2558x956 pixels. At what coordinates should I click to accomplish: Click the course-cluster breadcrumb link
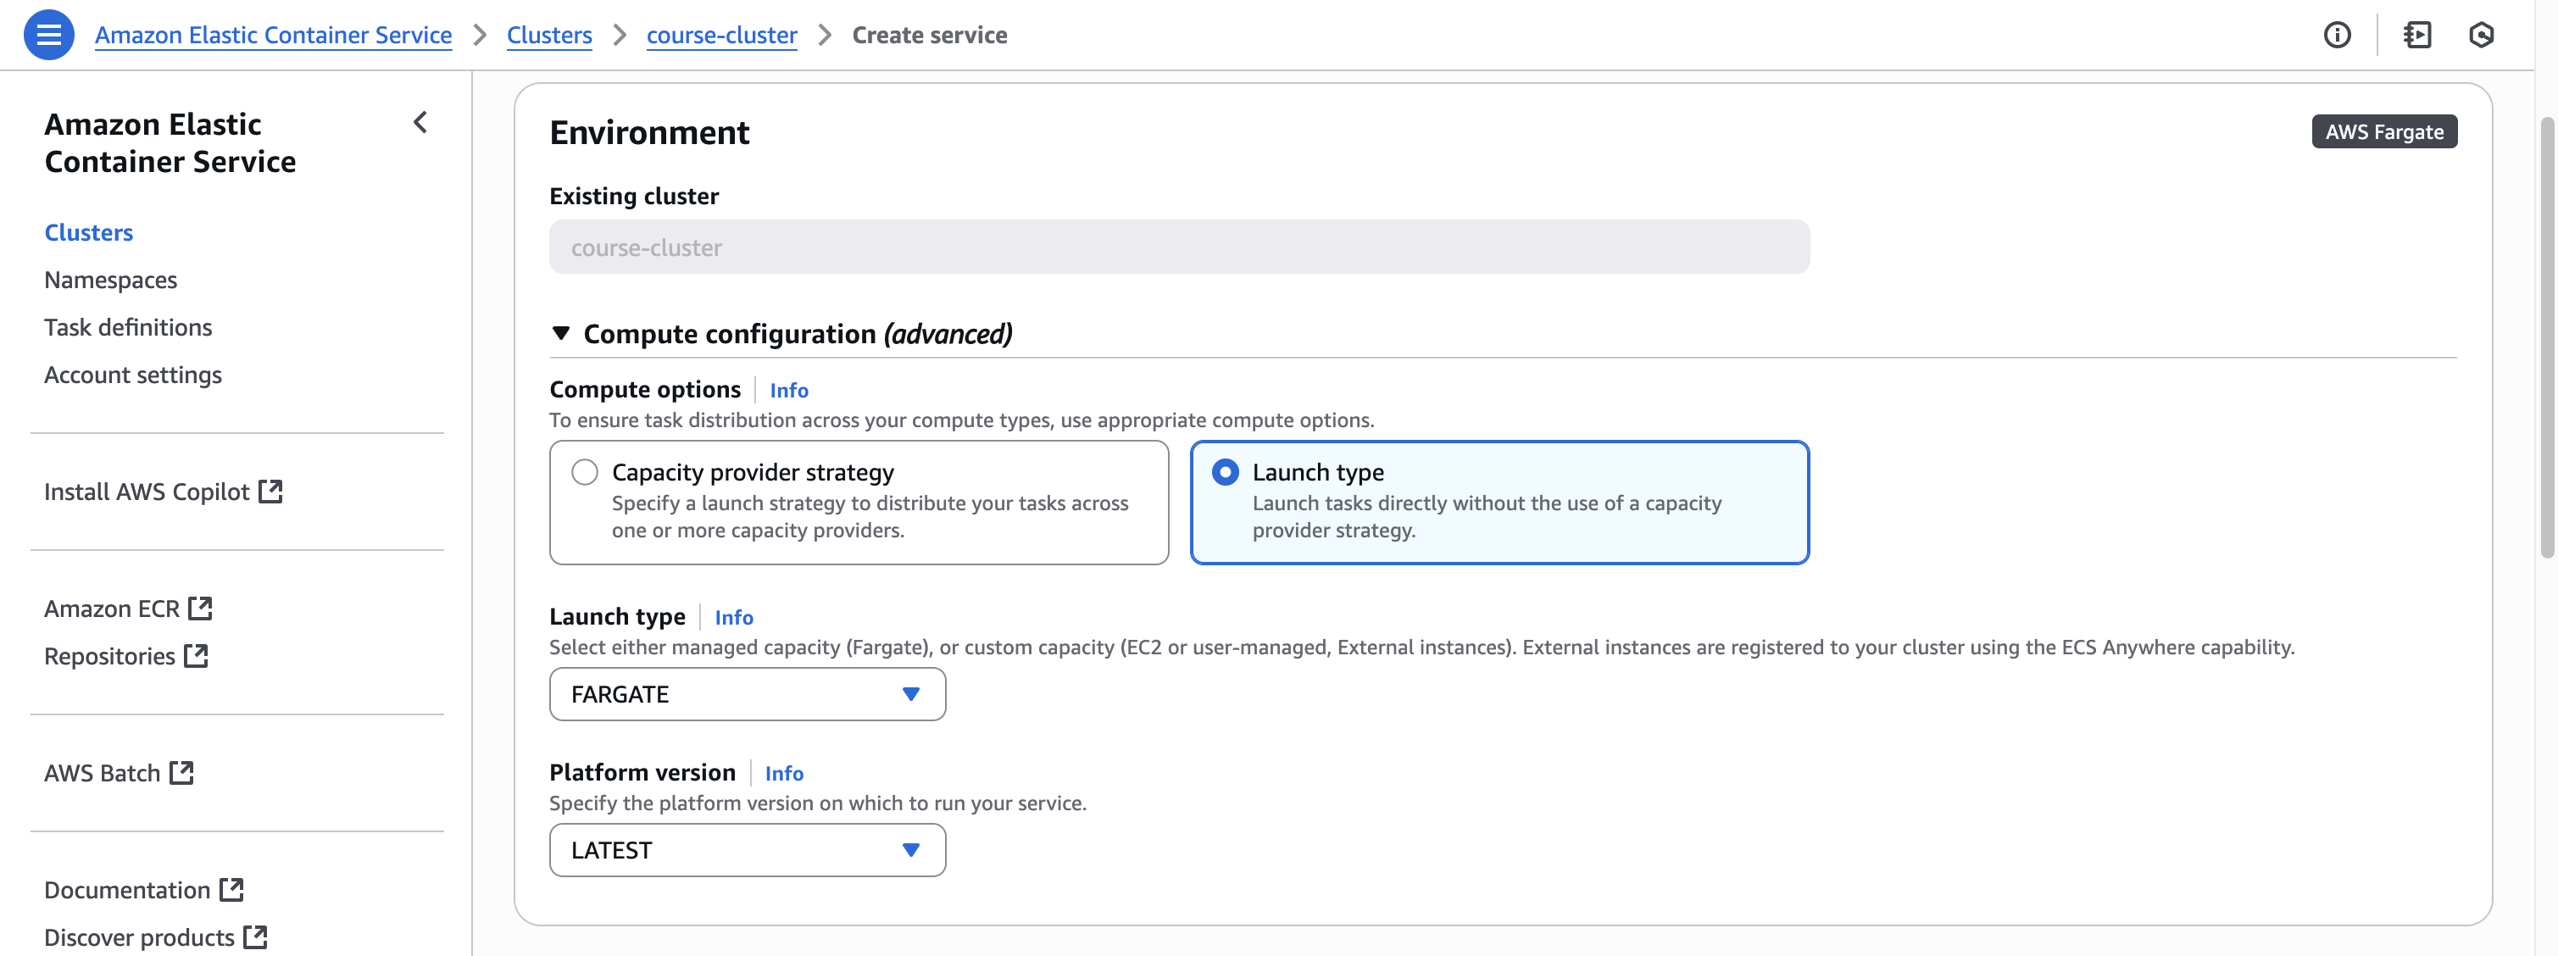[x=721, y=35]
